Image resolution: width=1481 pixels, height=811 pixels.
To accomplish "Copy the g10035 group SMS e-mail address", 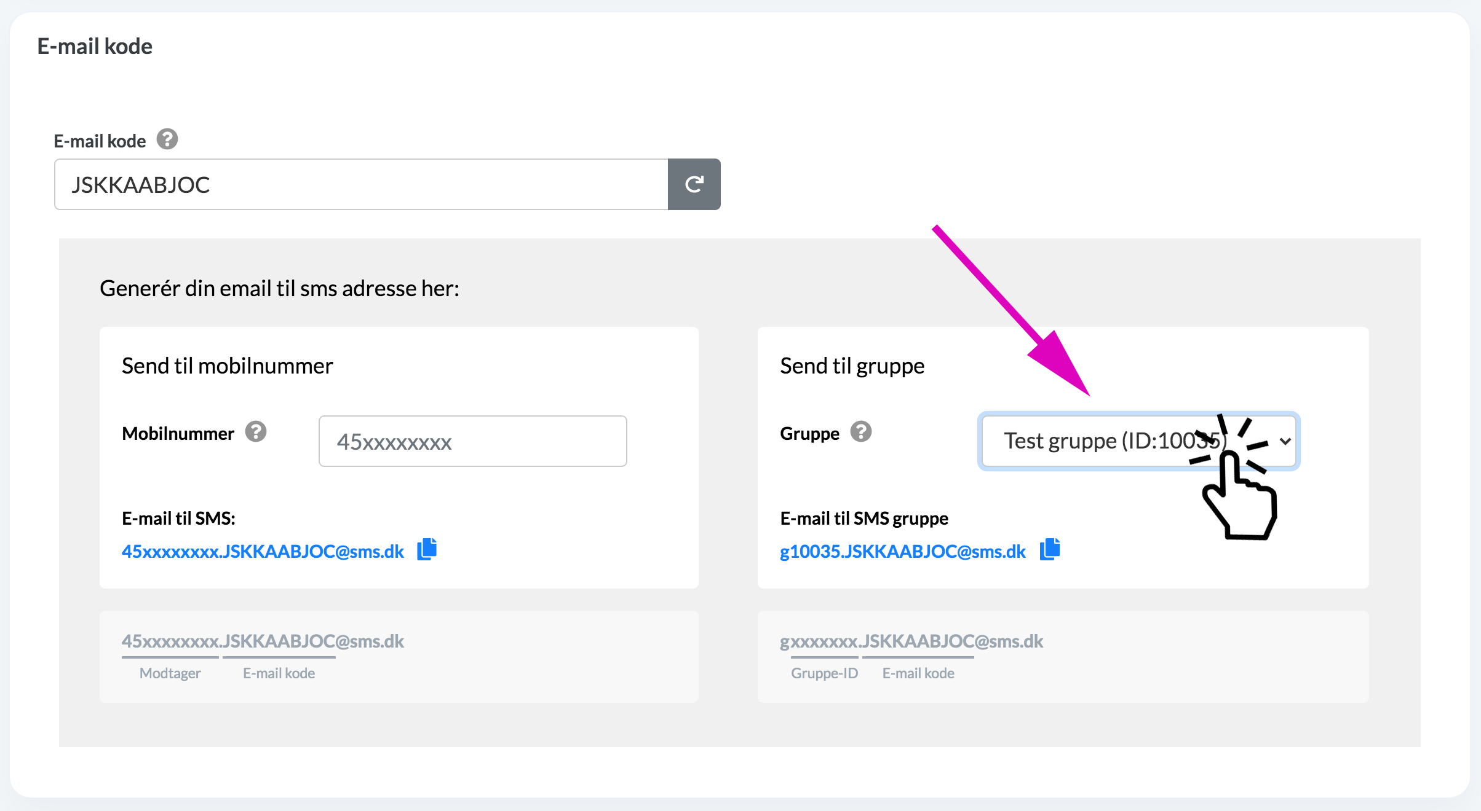I will pos(1050,549).
